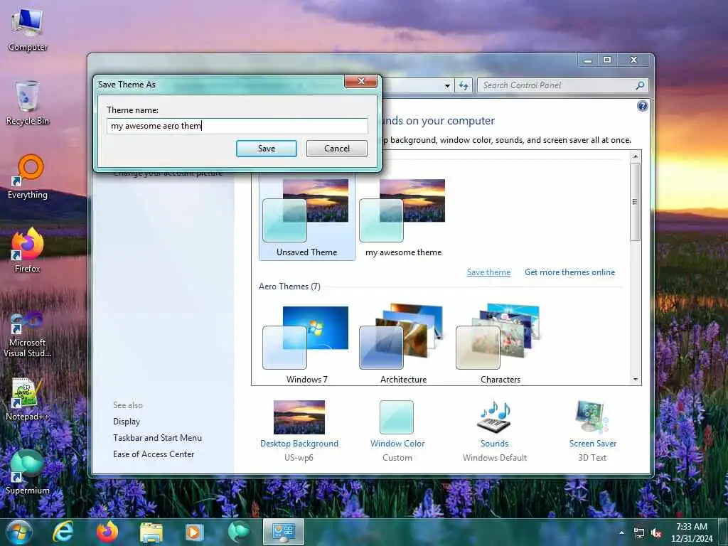Viewport: 728px width, 546px height.
Task: Select the Control Panel taskbar button
Action: 284,532
